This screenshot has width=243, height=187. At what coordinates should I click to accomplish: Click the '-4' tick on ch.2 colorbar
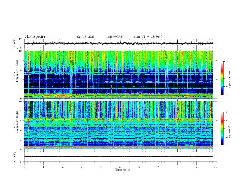226,120
